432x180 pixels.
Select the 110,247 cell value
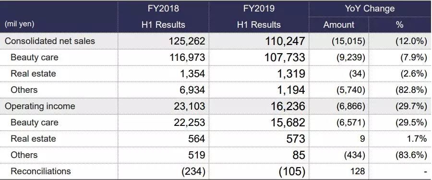point(285,41)
